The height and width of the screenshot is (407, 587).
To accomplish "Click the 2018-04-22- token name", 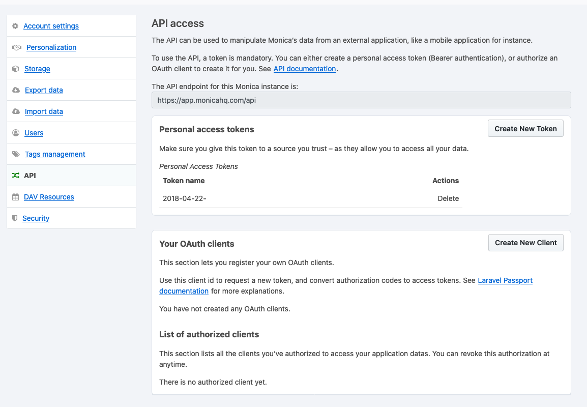I will [185, 198].
